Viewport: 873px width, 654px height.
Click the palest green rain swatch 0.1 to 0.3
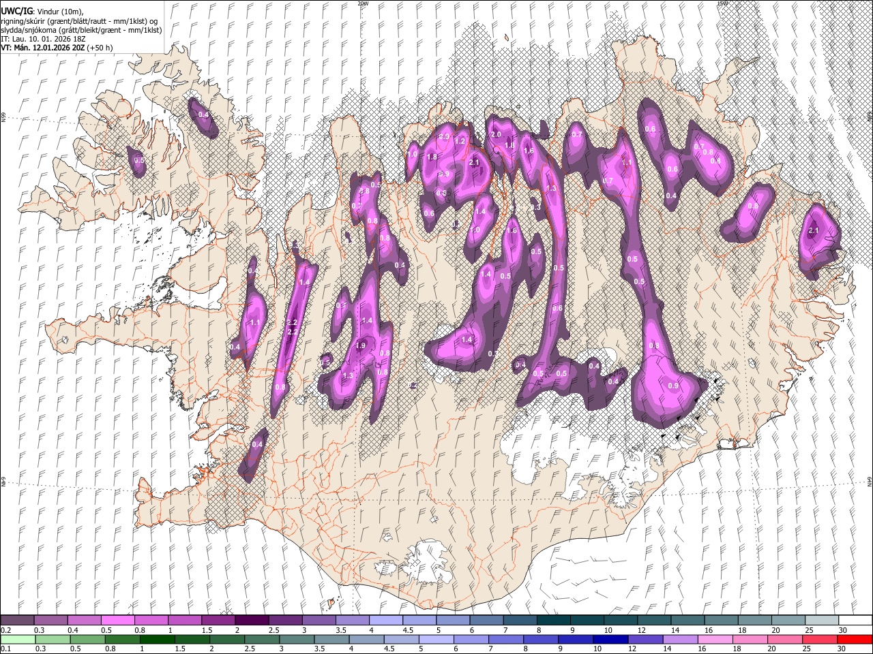click(x=18, y=639)
